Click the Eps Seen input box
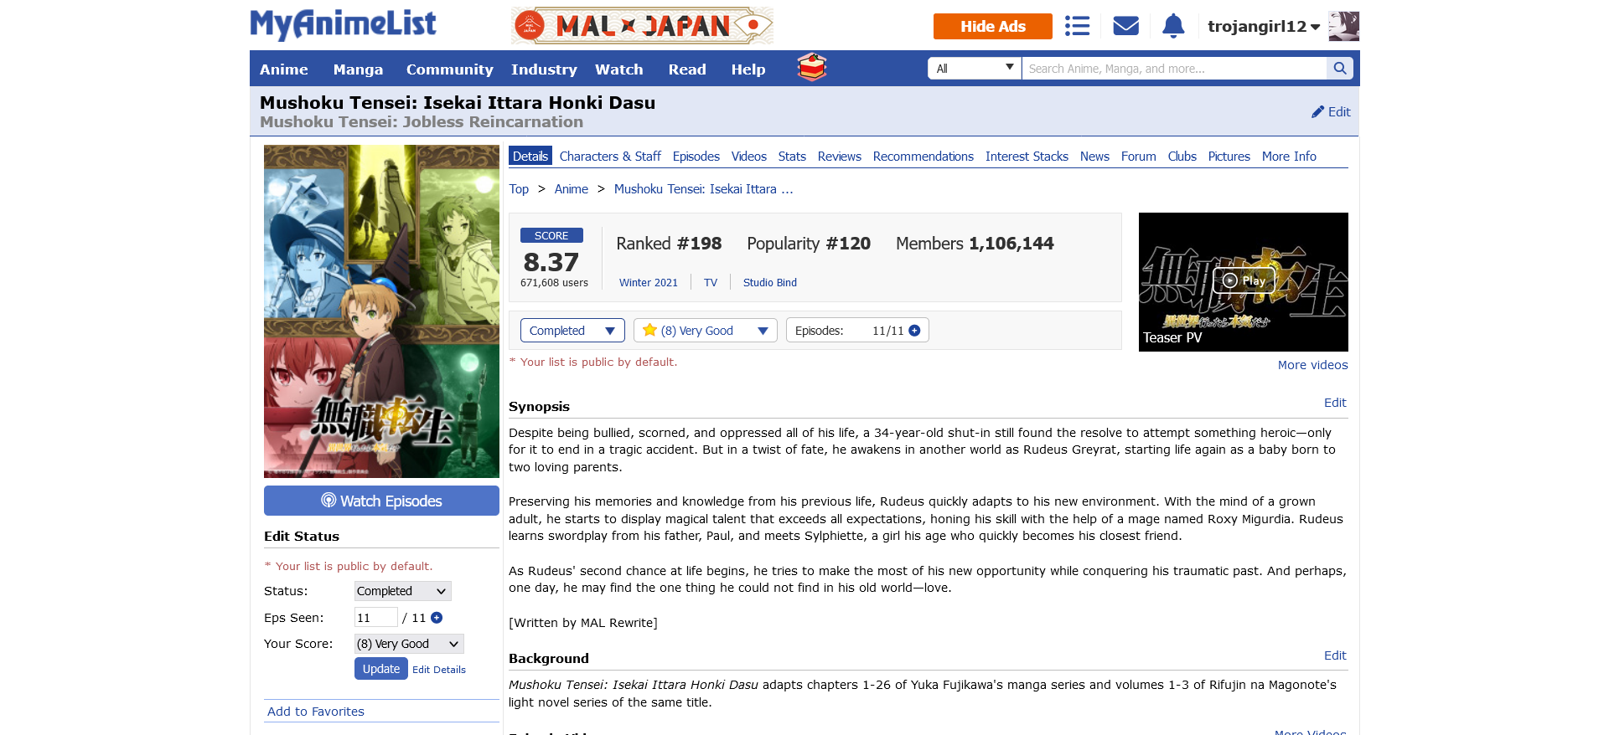This screenshot has height=735, width=1609. (x=376, y=618)
